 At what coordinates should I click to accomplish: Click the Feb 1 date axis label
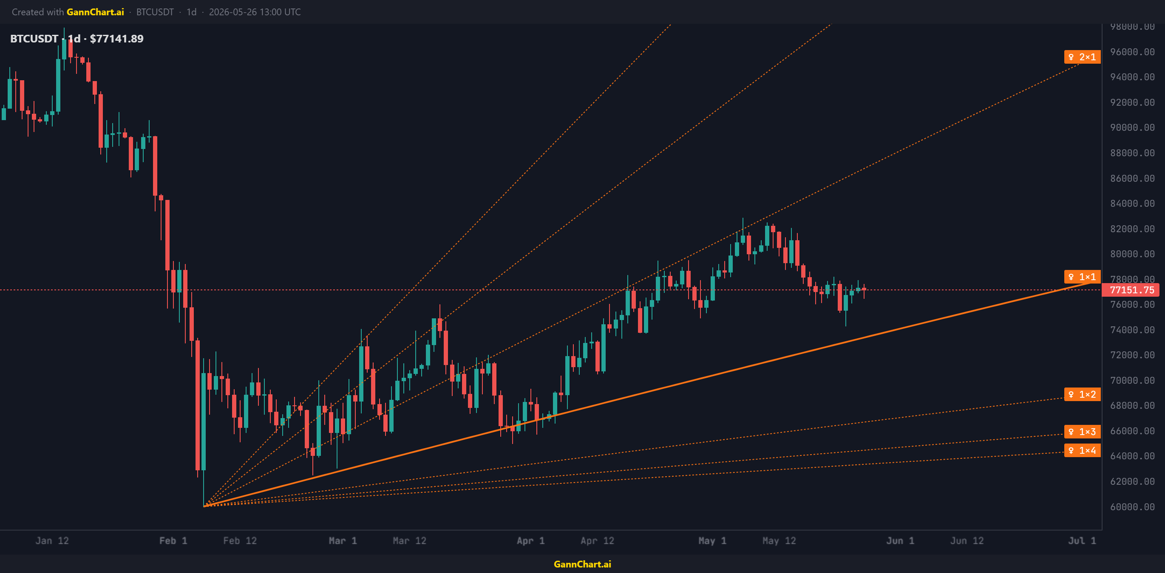click(x=173, y=540)
